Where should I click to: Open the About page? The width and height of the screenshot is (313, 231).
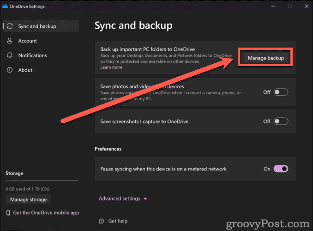tap(41, 70)
